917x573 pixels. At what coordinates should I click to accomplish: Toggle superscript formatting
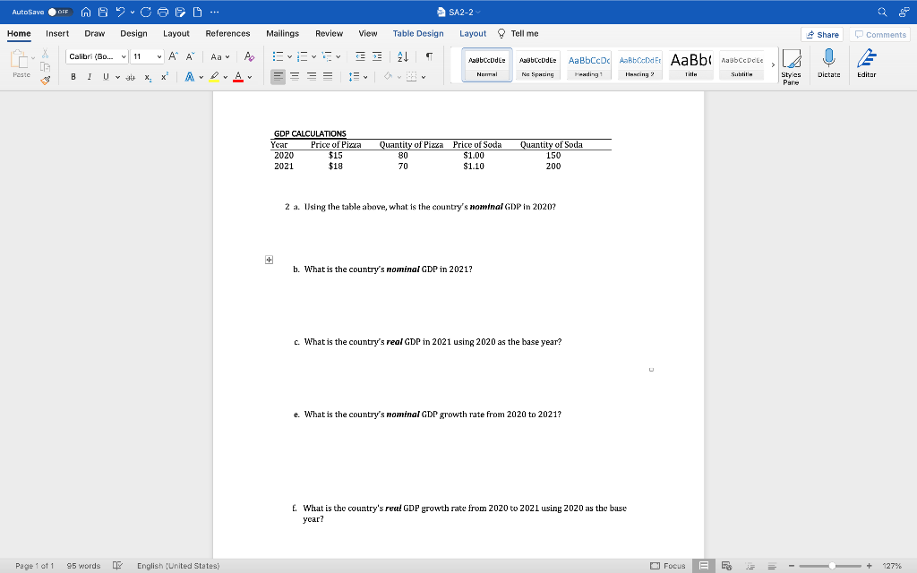pyautogui.click(x=165, y=77)
